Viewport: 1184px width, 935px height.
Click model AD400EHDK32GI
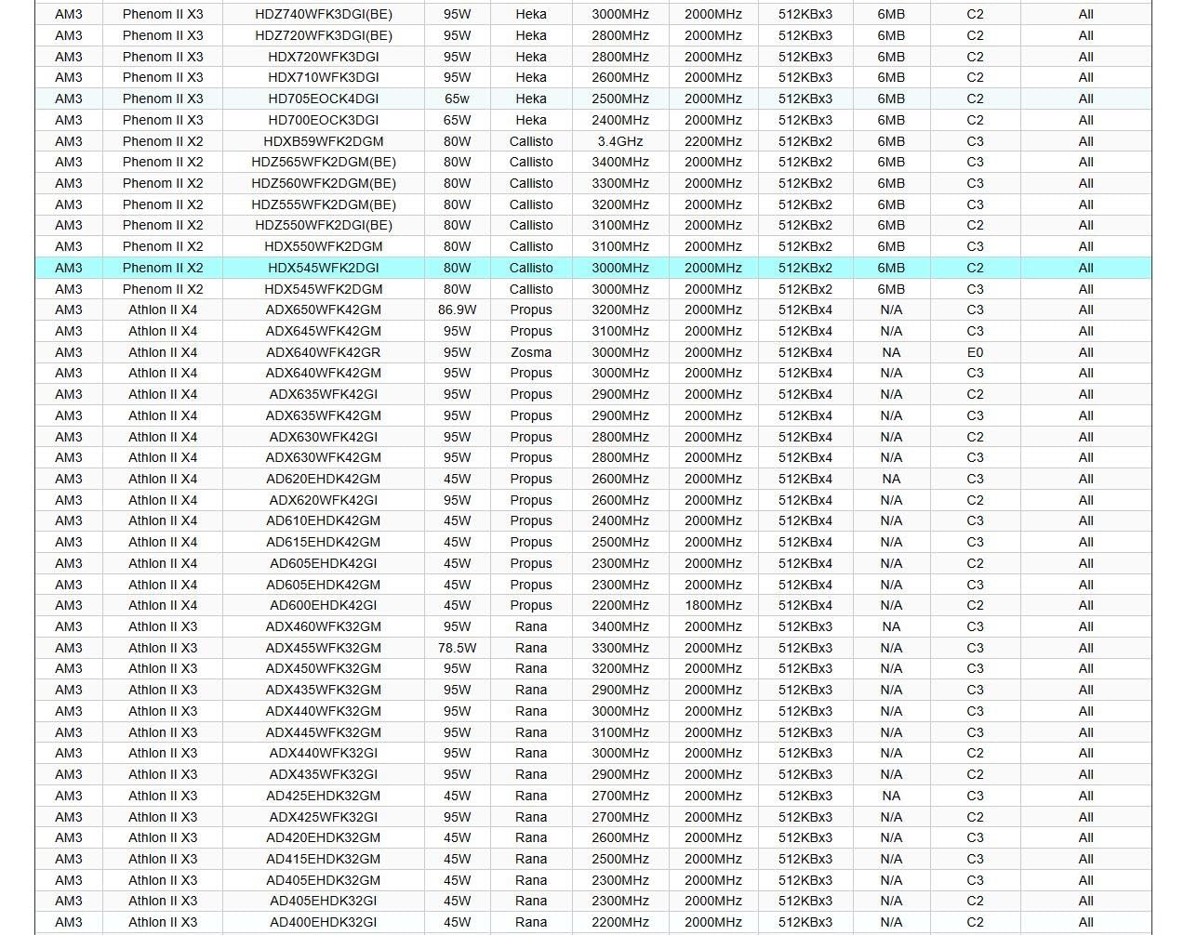(323, 922)
